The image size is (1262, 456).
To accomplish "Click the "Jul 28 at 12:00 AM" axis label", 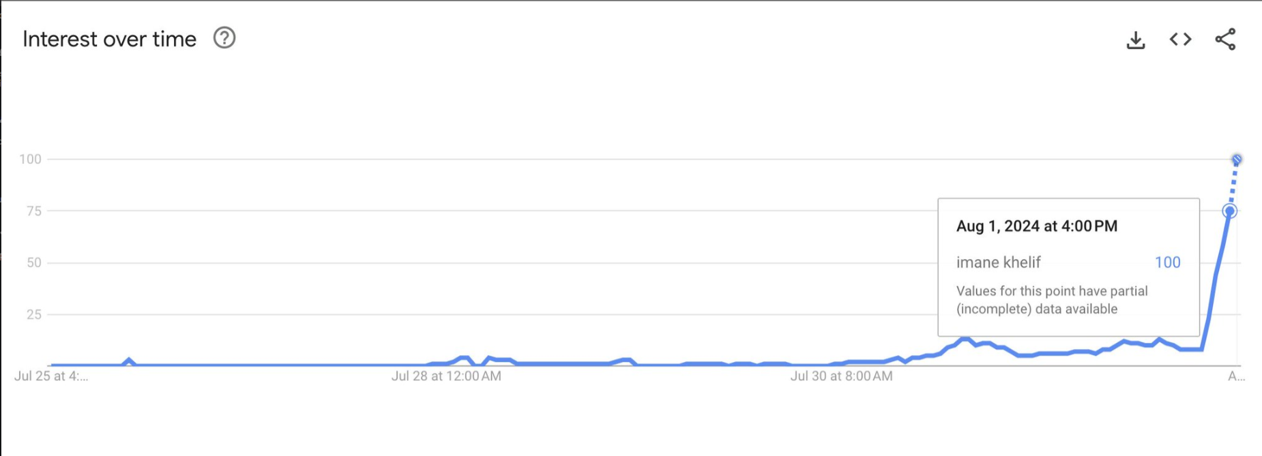I will pos(446,376).
